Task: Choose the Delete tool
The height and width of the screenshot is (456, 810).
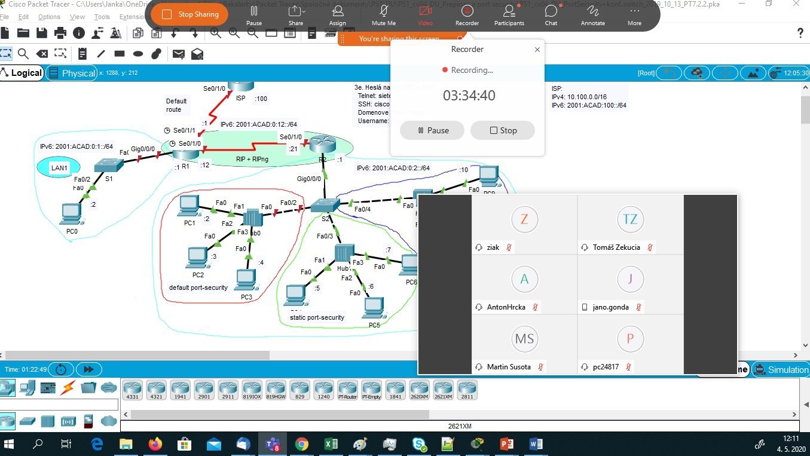Action: point(42,54)
